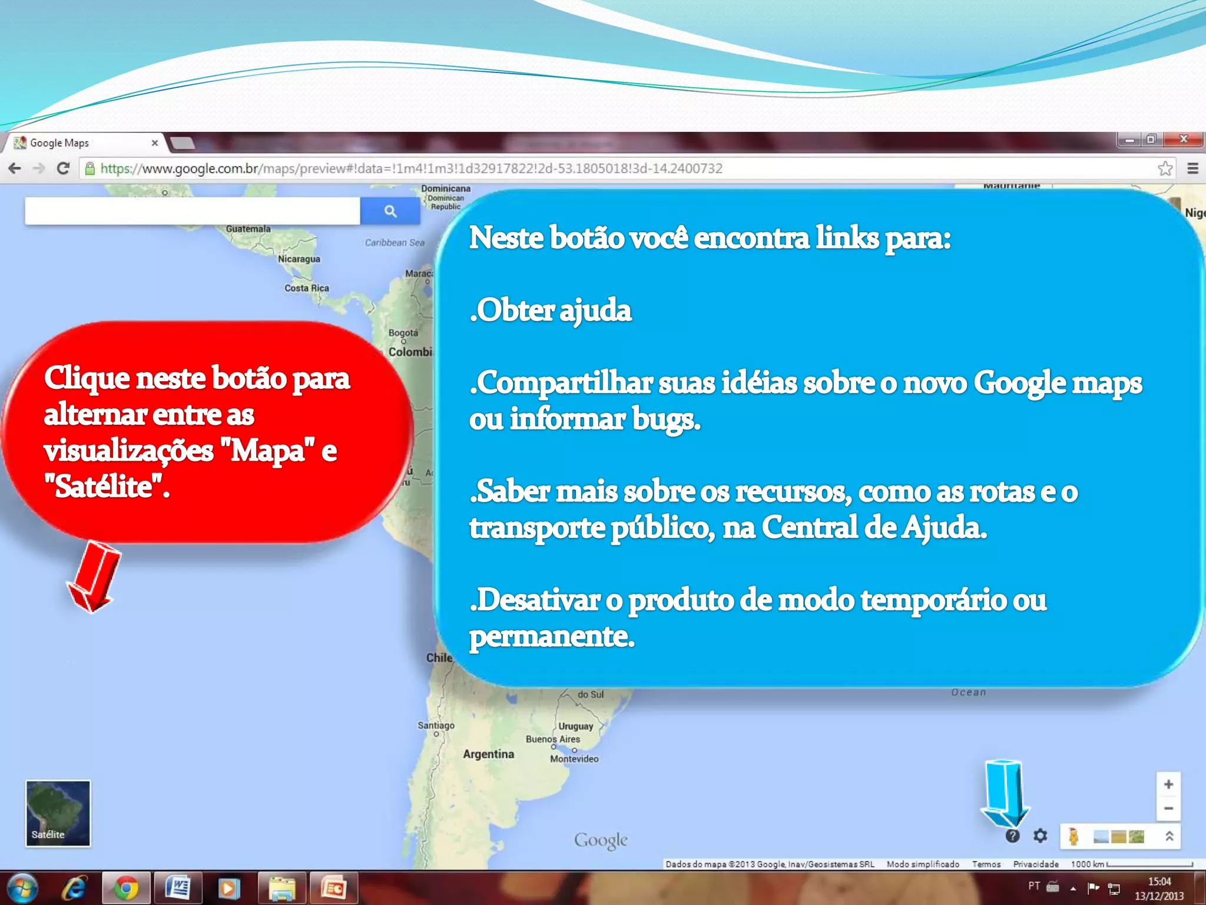Reload the page
Viewport: 1206px width, 905px height.
click(x=63, y=169)
